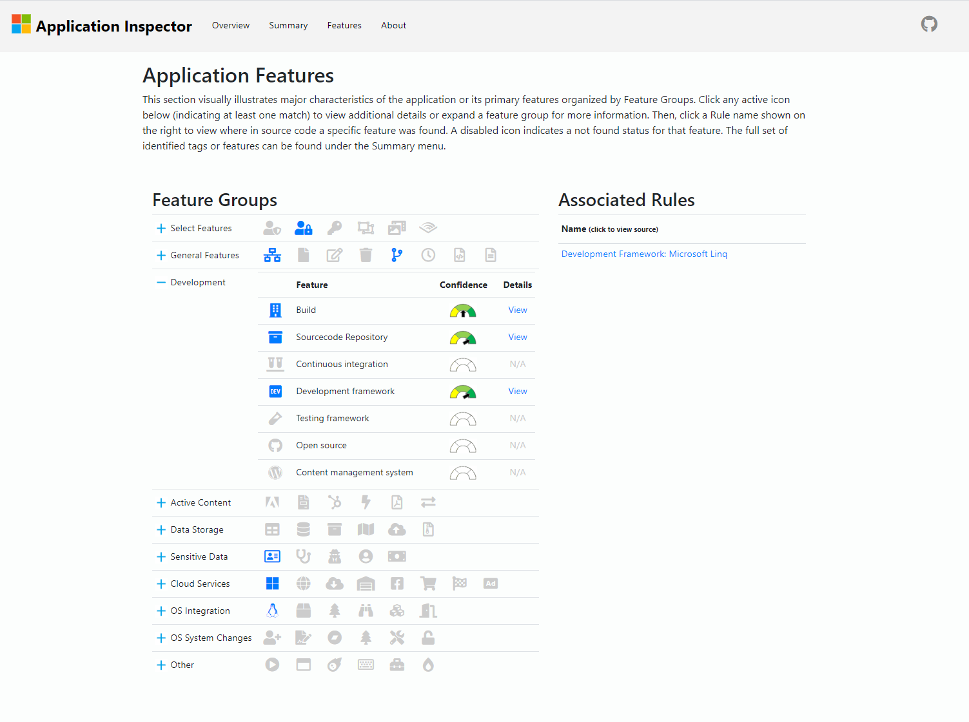Click the blue code branch icon

[396, 255]
